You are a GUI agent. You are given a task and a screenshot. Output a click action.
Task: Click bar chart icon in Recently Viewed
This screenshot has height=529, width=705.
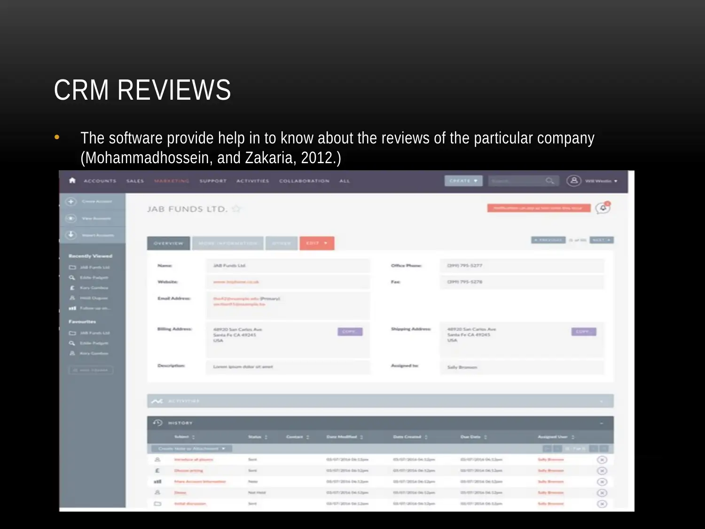(72, 308)
